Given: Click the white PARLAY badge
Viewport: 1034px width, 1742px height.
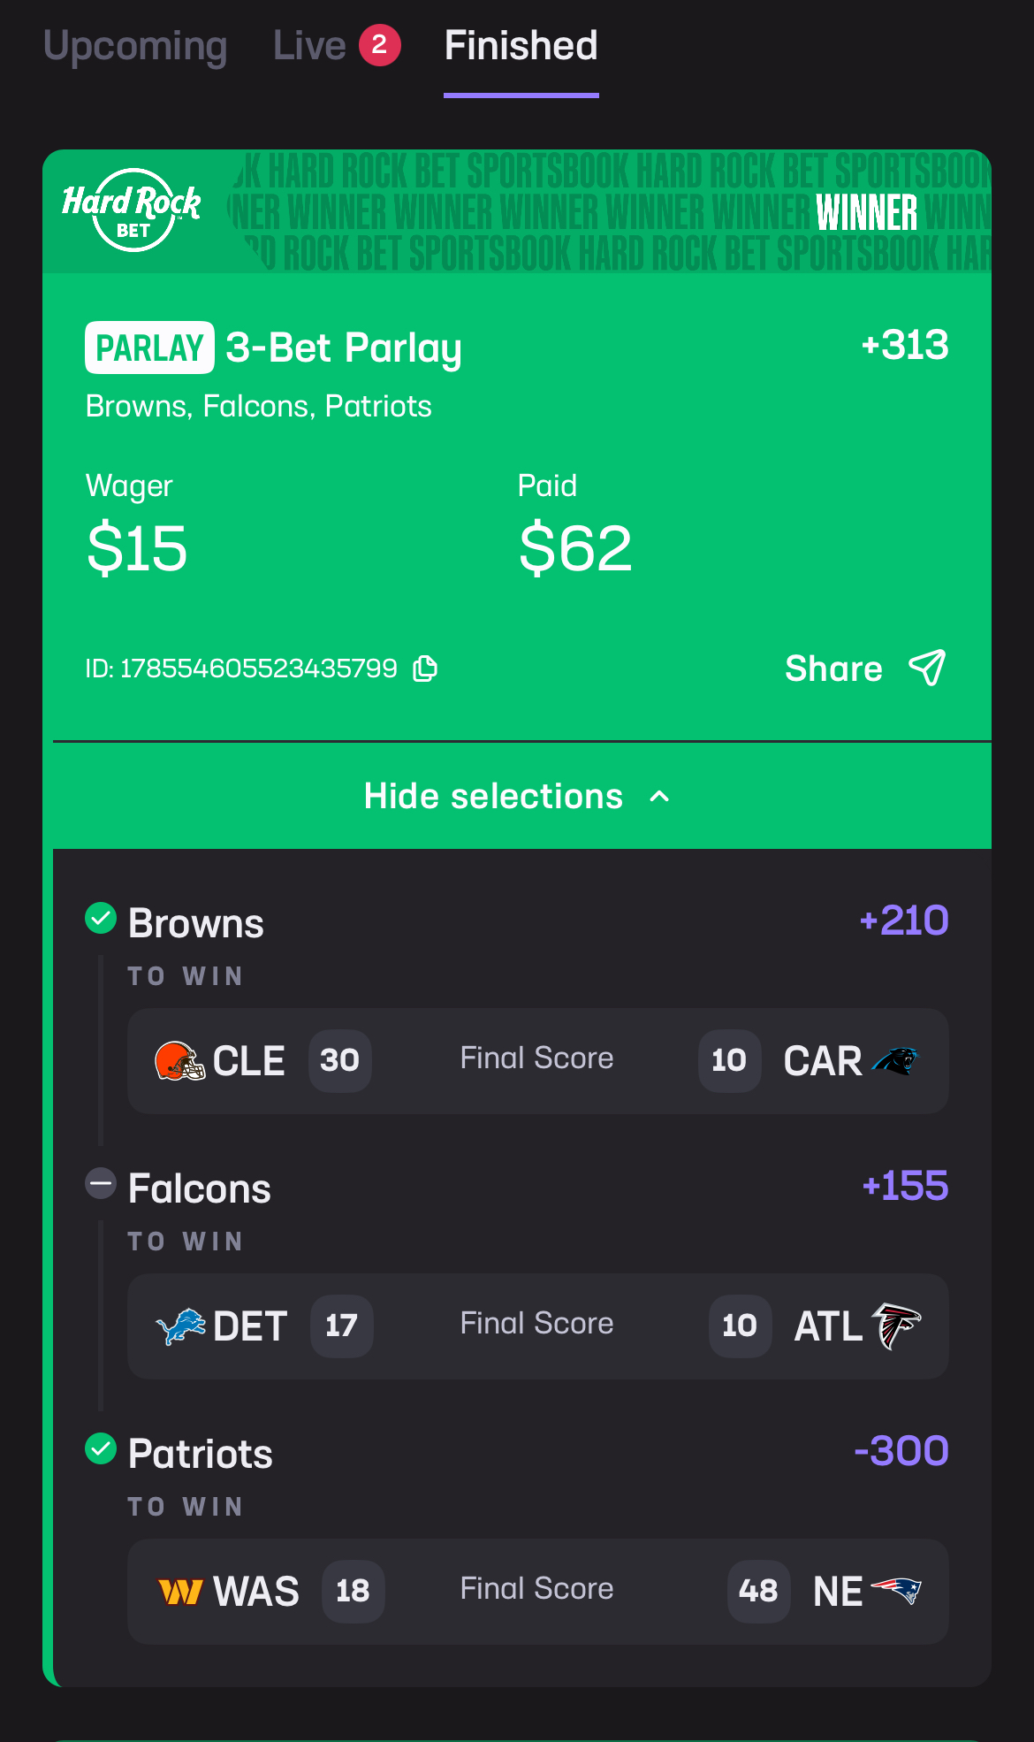Looking at the screenshot, I should 149,348.
